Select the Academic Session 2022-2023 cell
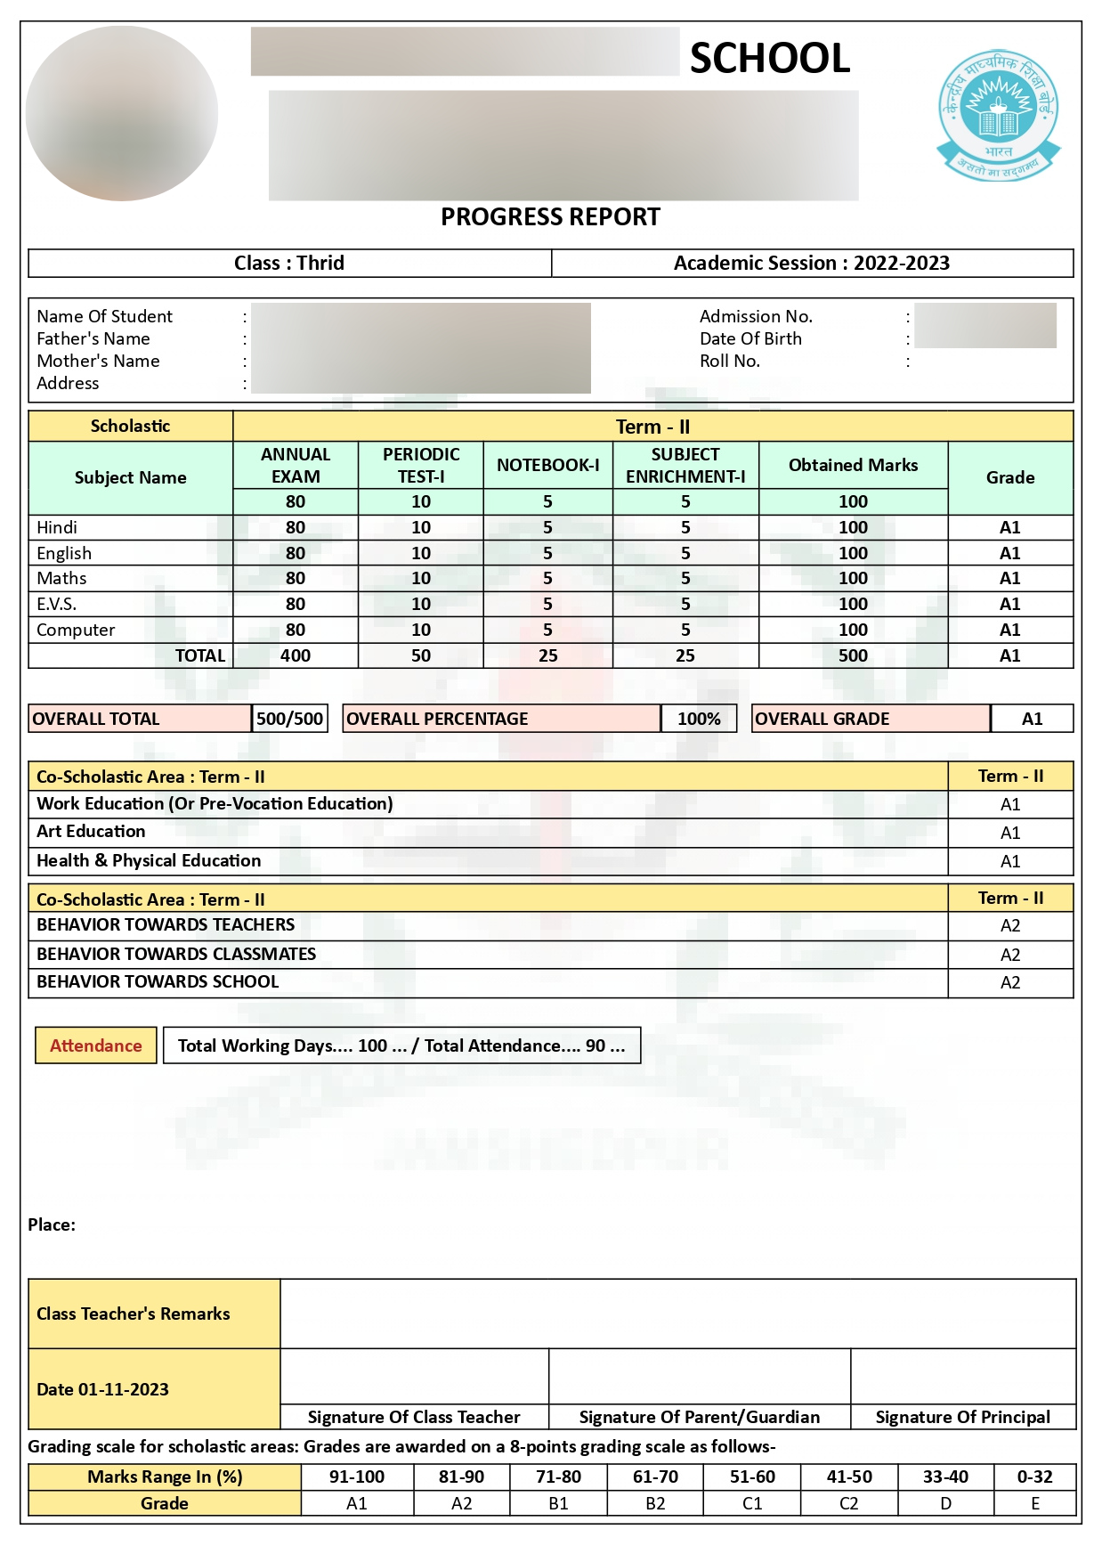This screenshot has height=1562, width=1102. tap(811, 263)
